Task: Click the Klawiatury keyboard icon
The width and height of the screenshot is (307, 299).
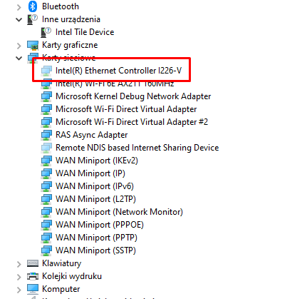Action: pos(33,263)
